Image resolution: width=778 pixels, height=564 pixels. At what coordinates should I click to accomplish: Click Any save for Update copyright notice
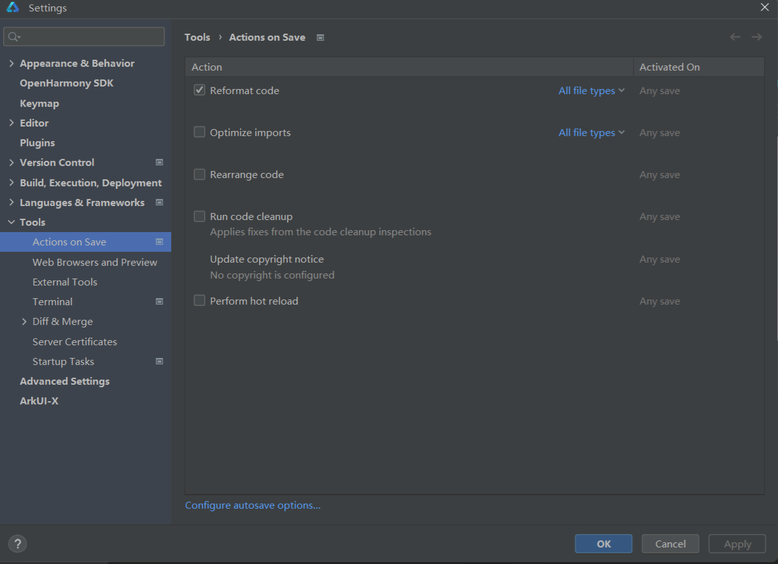[x=660, y=259]
